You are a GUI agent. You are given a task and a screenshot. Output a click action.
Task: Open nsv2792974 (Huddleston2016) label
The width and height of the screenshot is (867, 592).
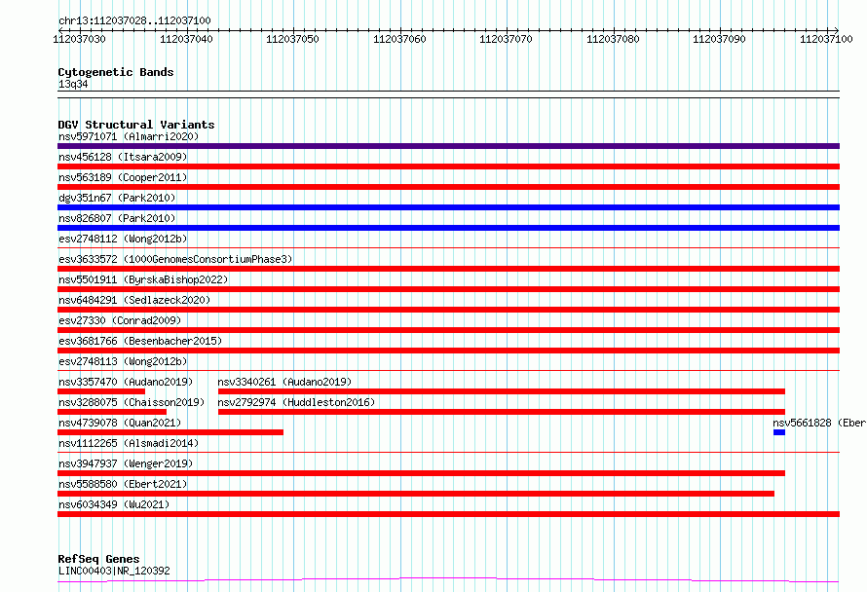tap(296, 402)
